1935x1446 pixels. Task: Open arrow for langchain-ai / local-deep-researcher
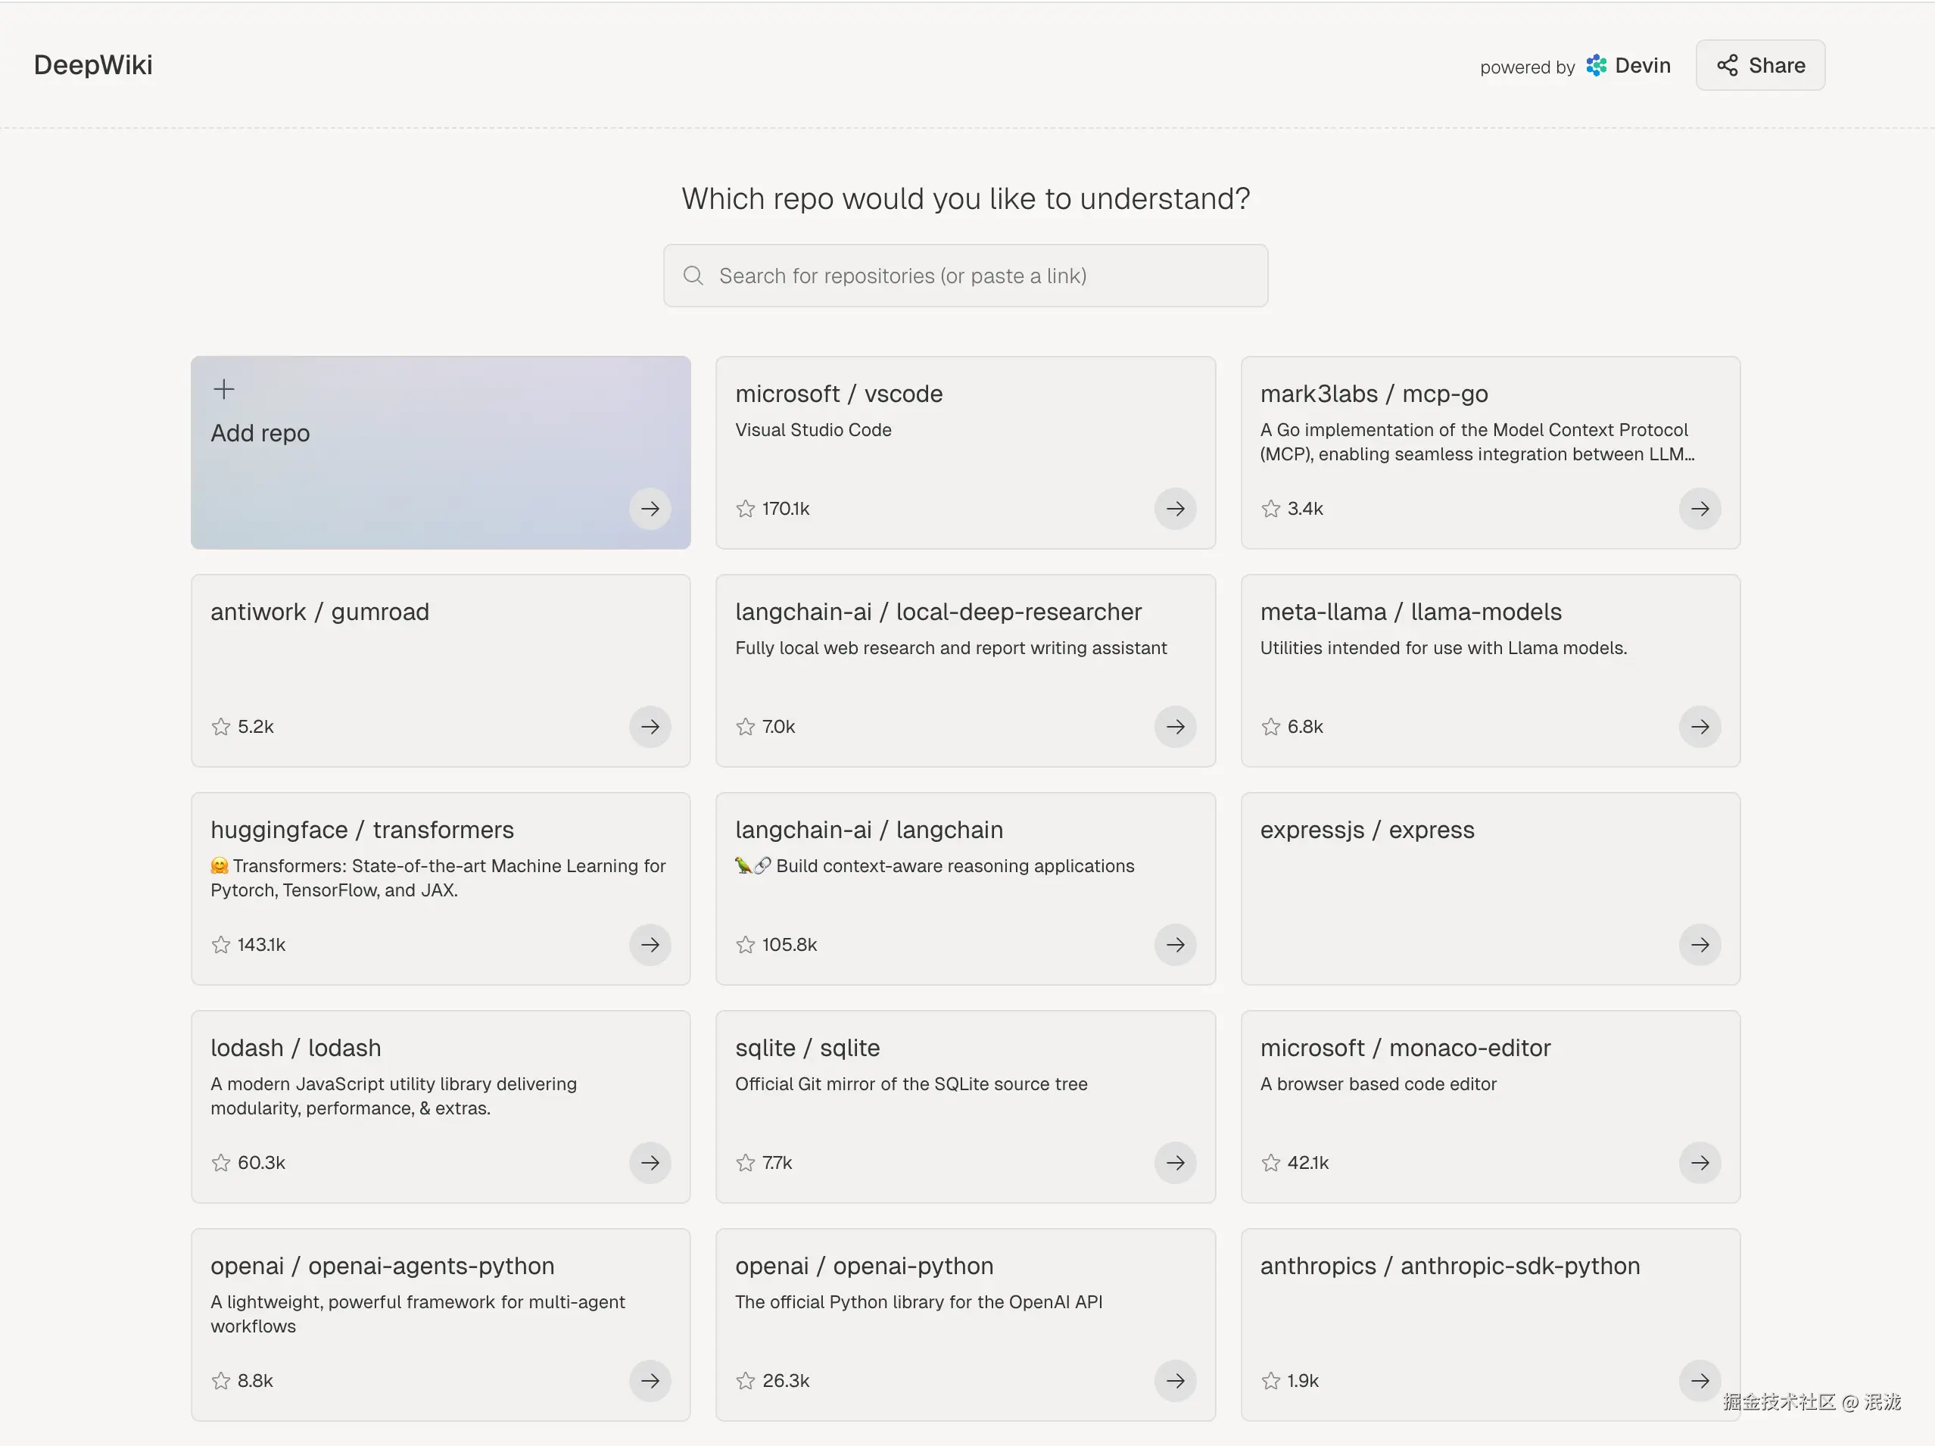[1175, 726]
